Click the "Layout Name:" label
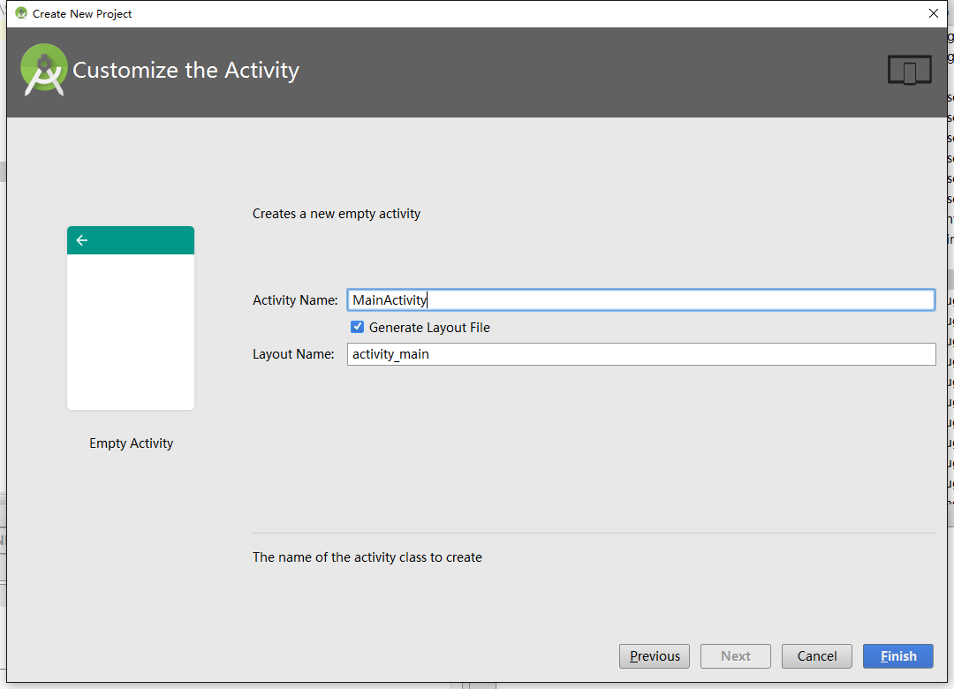954x689 pixels. (x=293, y=354)
